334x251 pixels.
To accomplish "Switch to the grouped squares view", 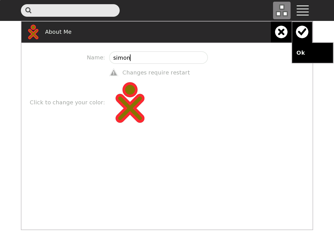I will click(x=282, y=11).
